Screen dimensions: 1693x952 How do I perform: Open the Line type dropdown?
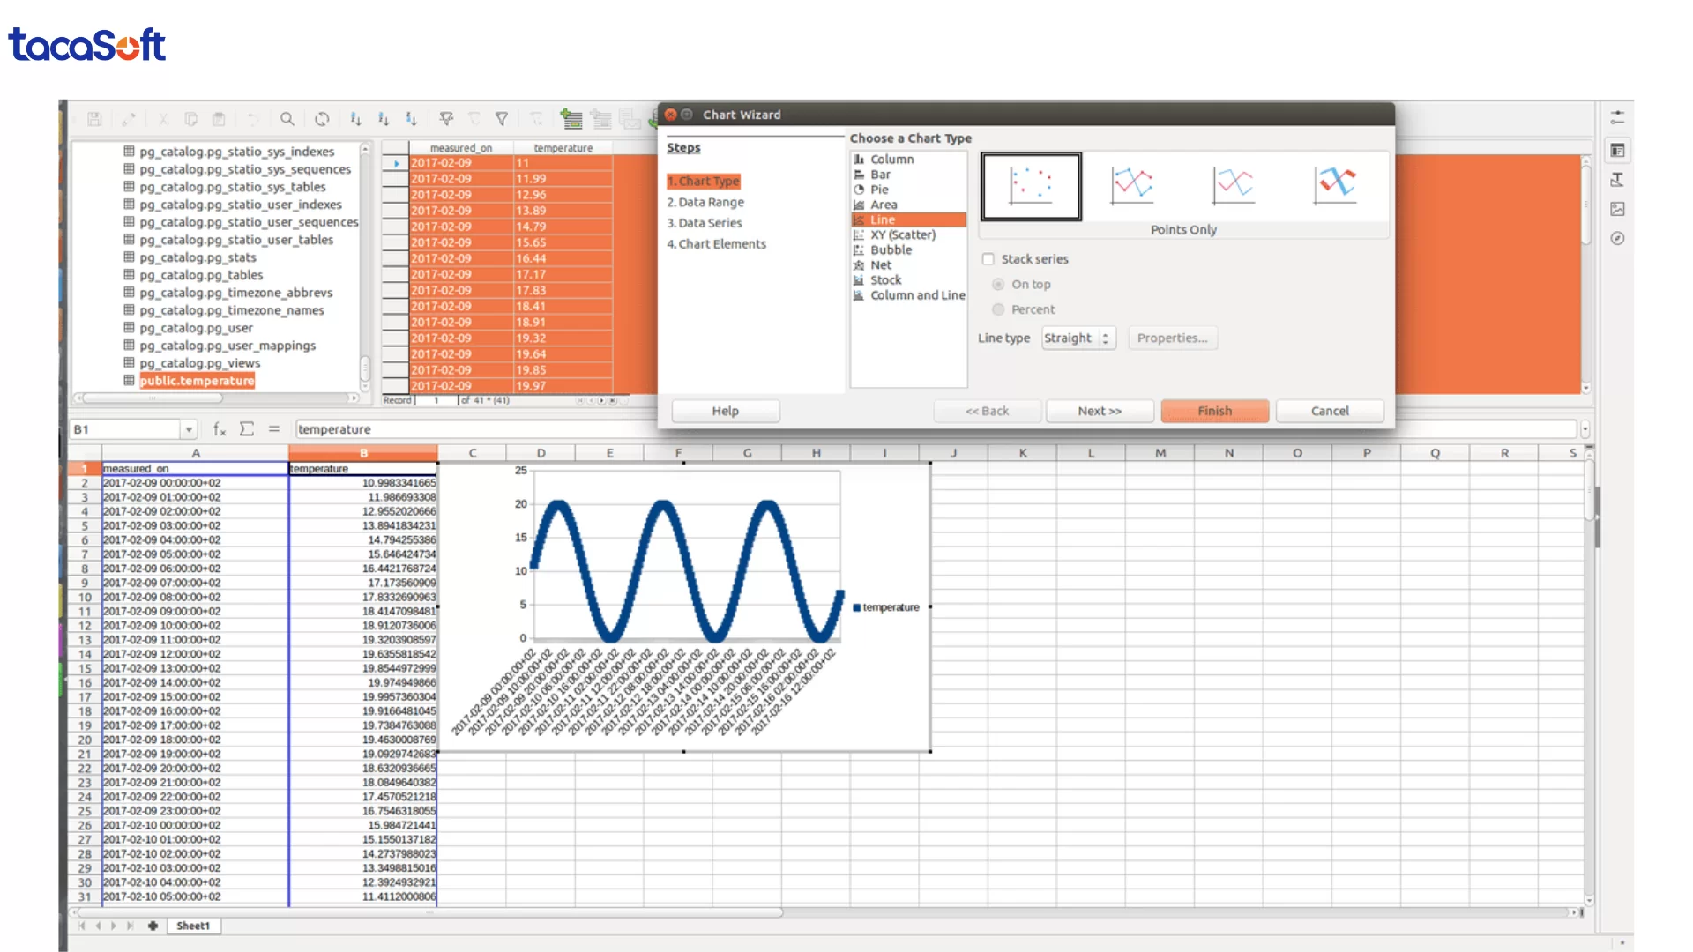[x=1078, y=338]
